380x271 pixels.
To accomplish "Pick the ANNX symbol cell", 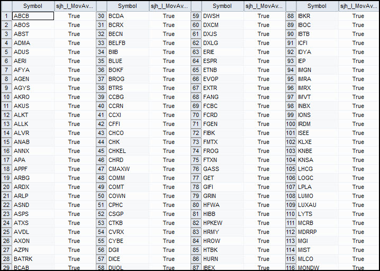I will [33, 151].
